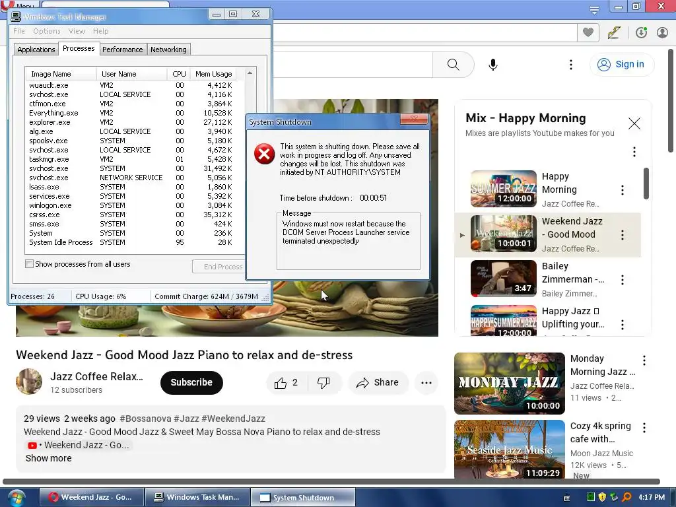
Task: Open browser easy setup lines icon in title bar
Action: pos(594,10)
